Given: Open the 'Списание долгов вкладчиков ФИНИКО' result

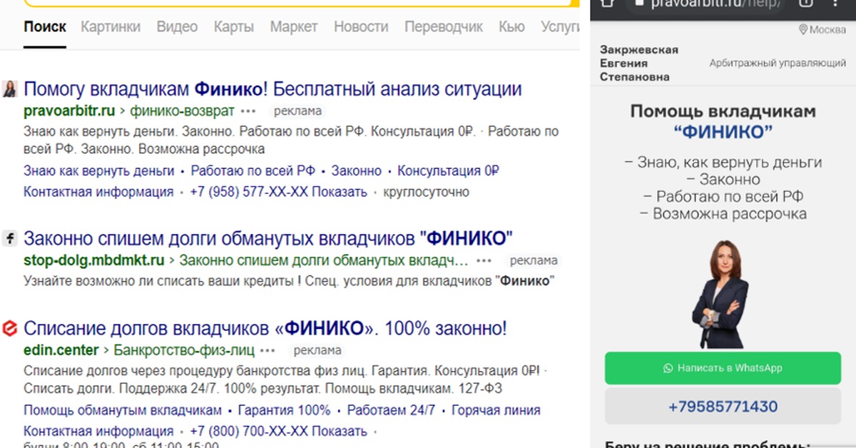Looking at the screenshot, I should tap(265, 329).
